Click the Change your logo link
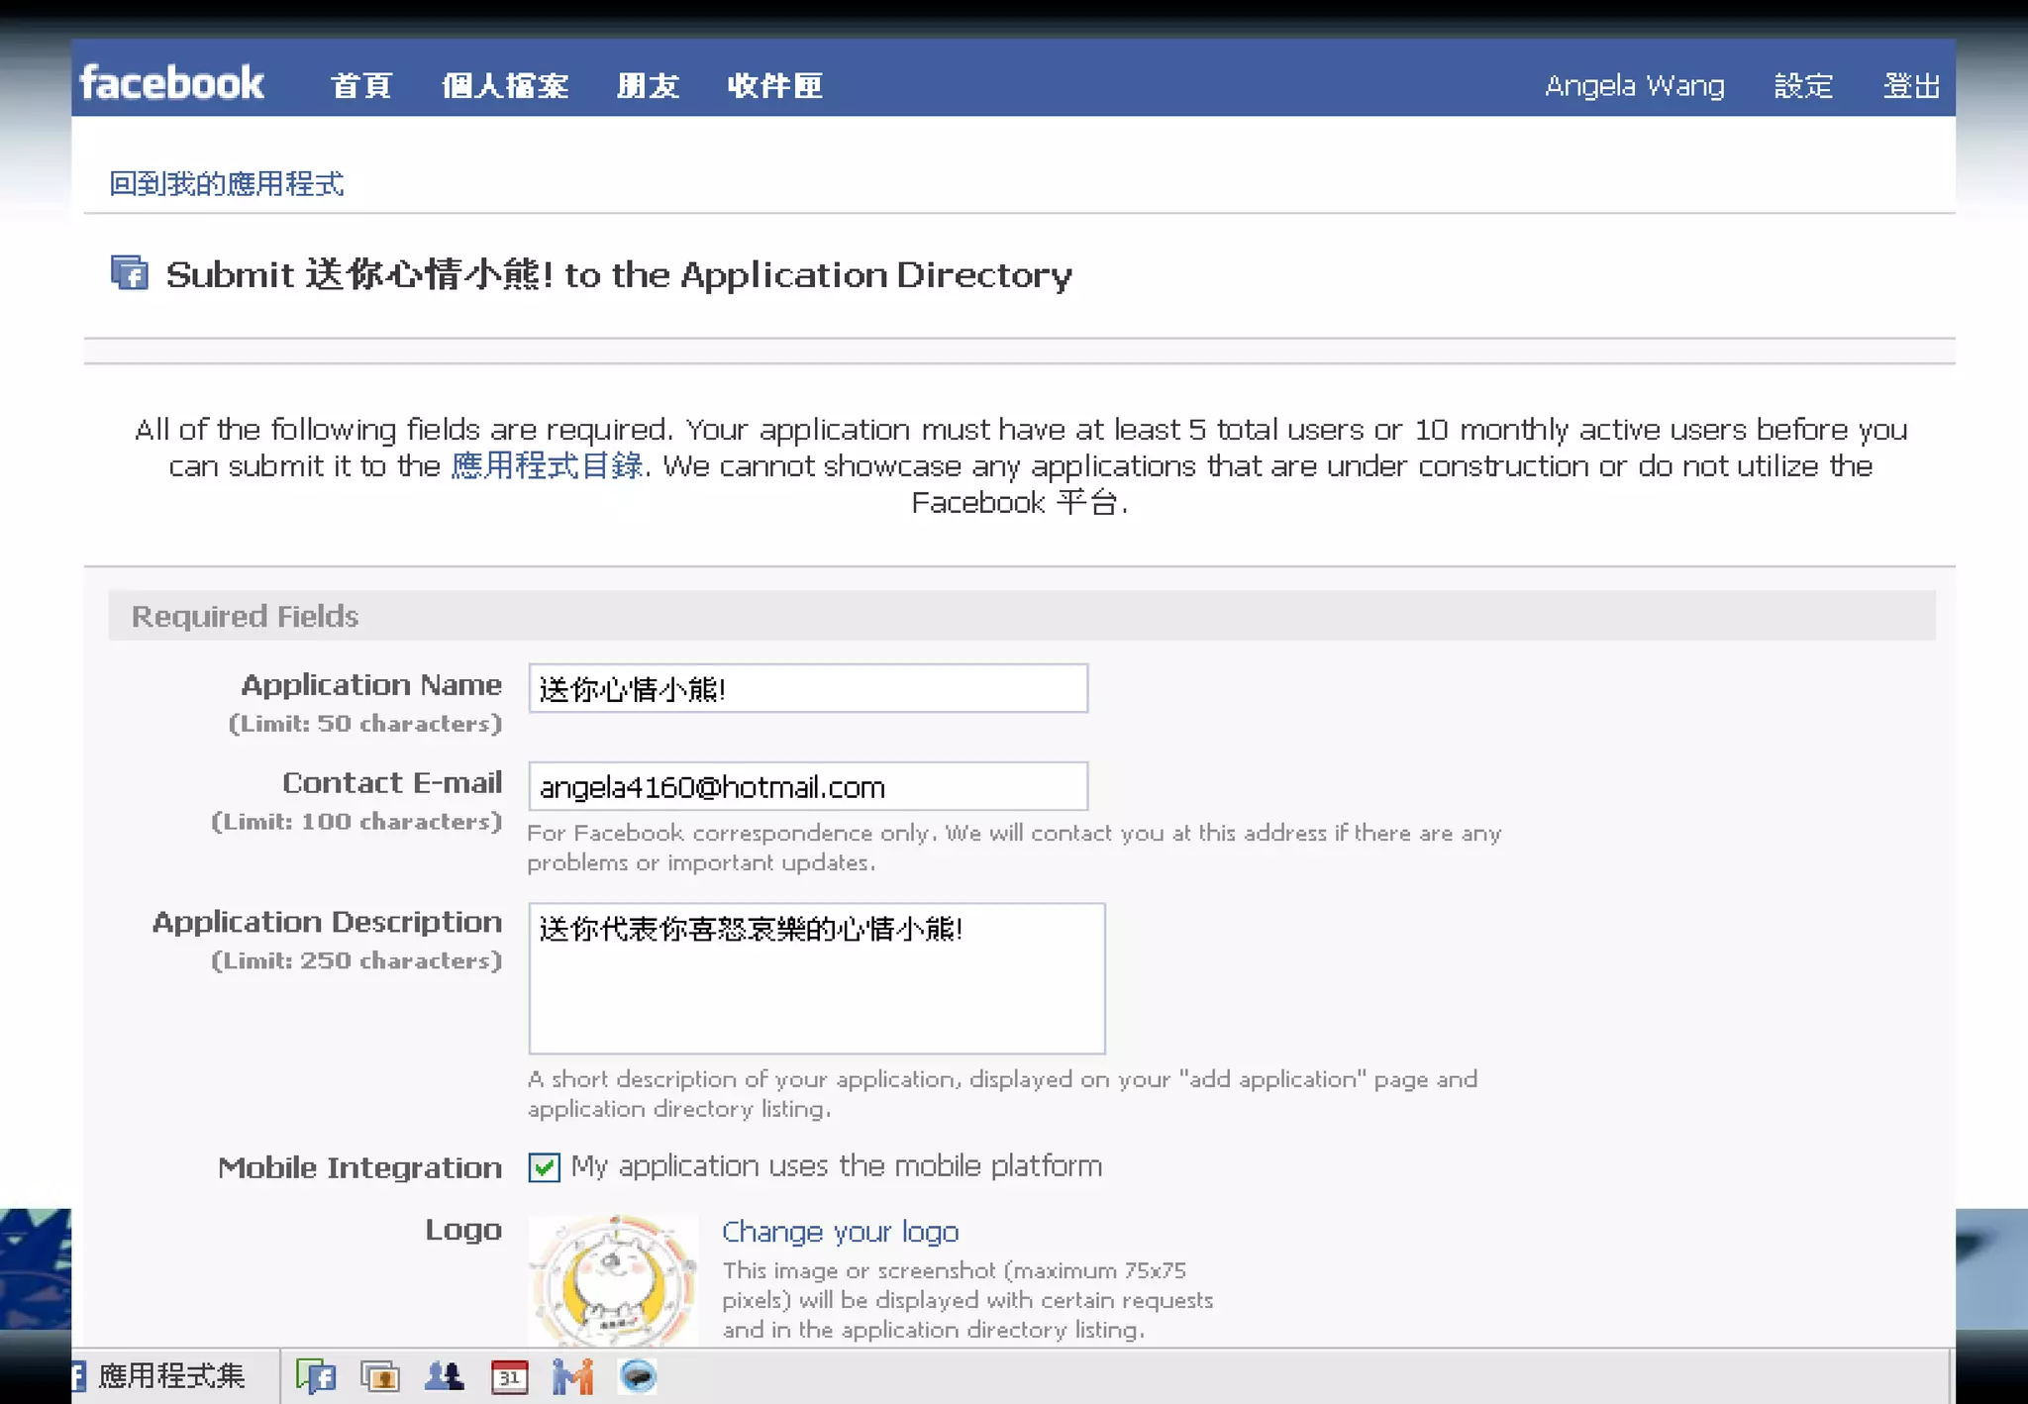Viewport: 2028px width, 1404px height. (x=840, y=1232)
